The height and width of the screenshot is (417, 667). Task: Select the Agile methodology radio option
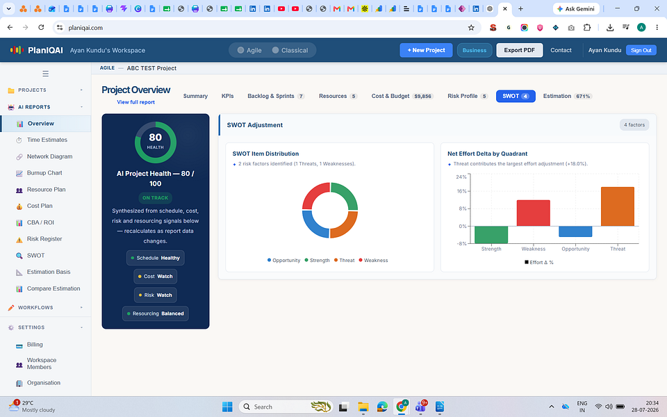coord(249,50)
